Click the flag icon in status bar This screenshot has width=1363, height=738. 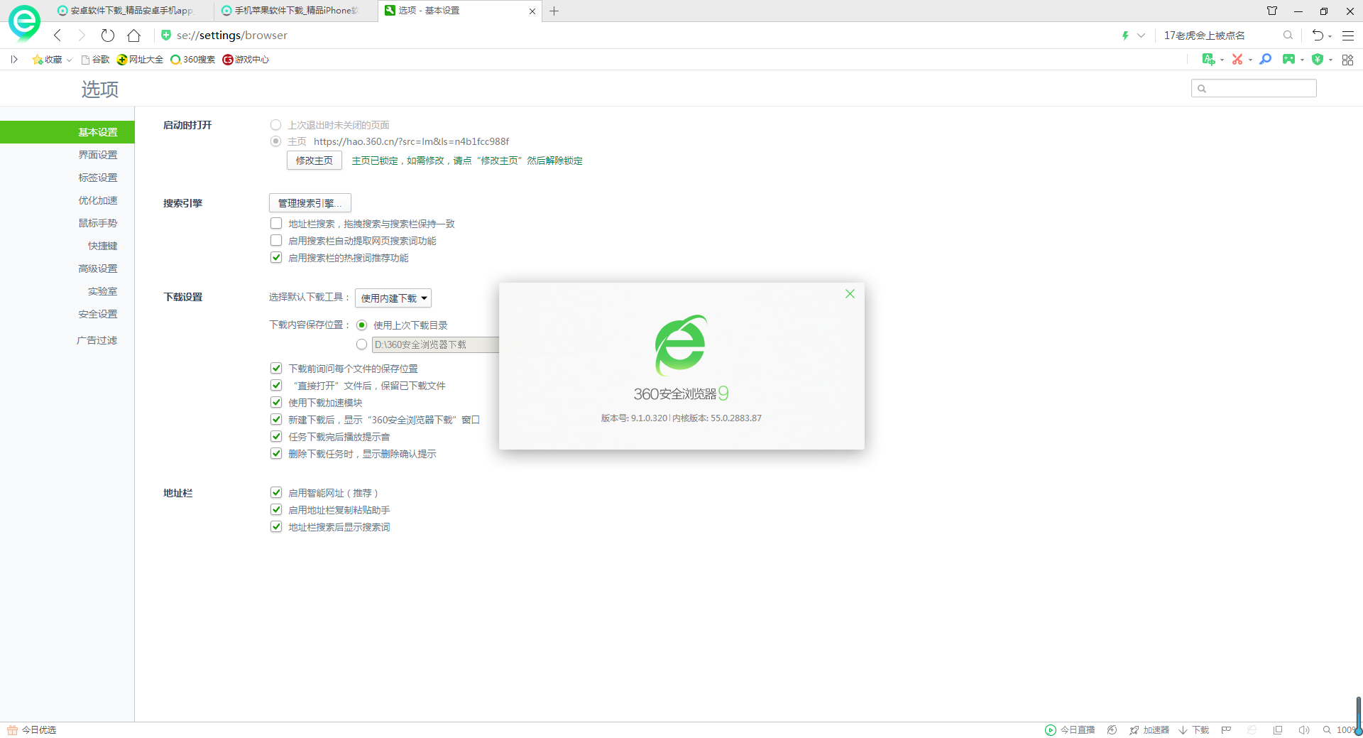tap(1226, 730)
